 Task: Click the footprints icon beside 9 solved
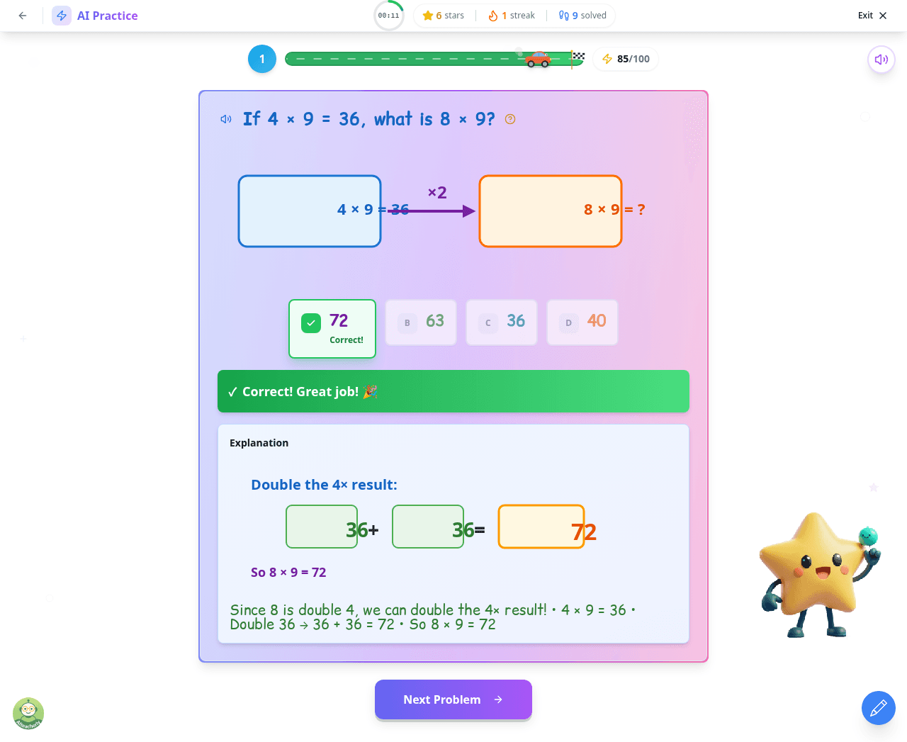[x=564, y=16]
